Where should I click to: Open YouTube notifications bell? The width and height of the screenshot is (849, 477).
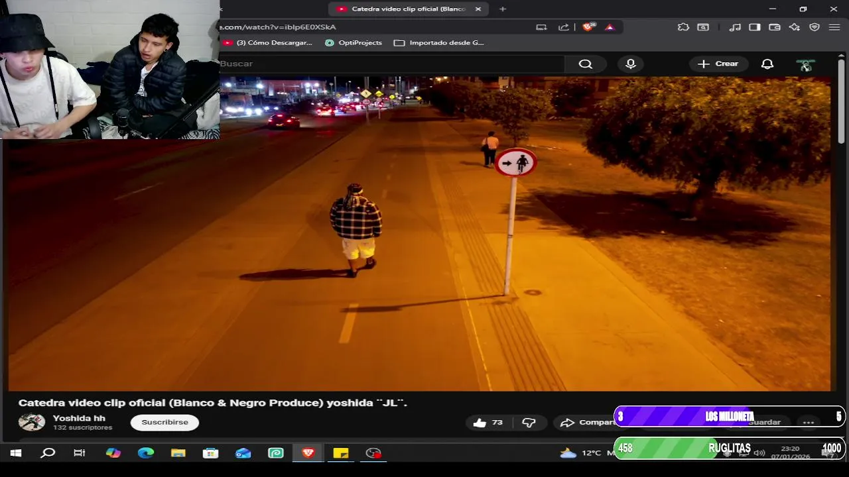(x=767, y=64)
